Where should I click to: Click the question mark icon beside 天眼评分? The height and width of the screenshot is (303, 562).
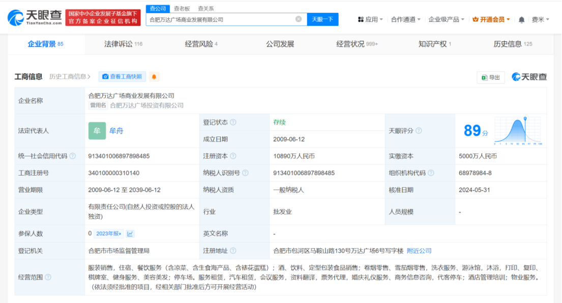tap(419, 130)
